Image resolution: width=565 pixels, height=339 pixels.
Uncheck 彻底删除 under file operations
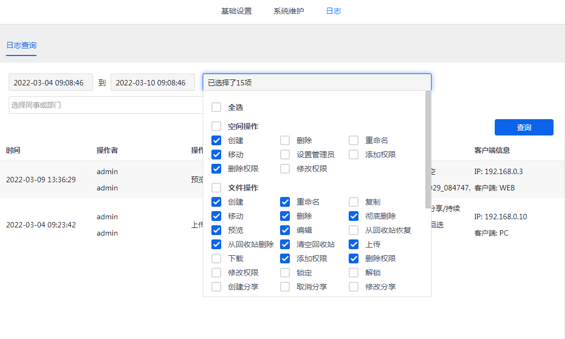(x=354, y=216)
